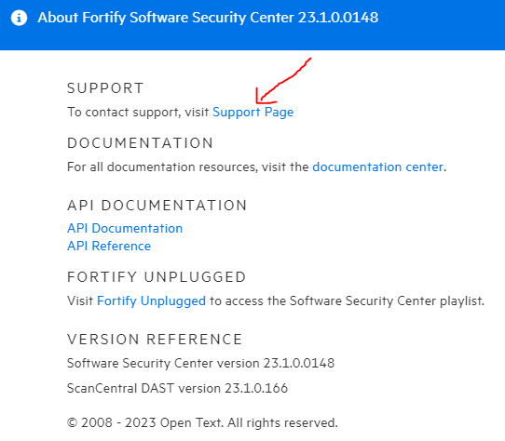505x441 pixels.
Task: Follow the Fortify Unplugged link
Action: (x=151, y=301)
